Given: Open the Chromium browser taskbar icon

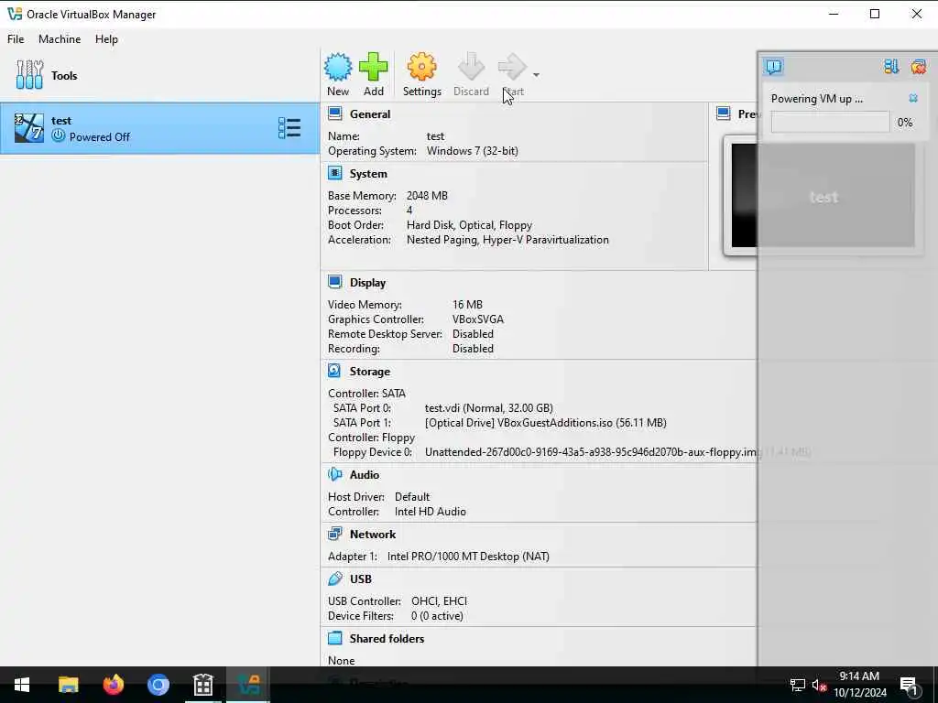Looking at the screenshot, I should [158, 685].
